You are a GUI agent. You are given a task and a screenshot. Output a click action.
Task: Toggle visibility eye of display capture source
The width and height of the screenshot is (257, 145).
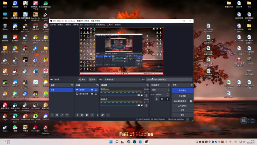92,94
